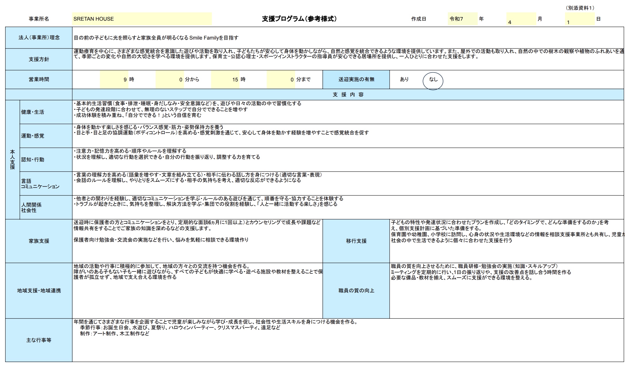Click the 支援プログラム(参考様式) title
This screenshot has width=631, height=368.
(x=299, y=19)
